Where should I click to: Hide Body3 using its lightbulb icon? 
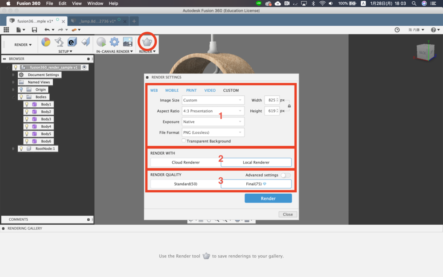[x=27, y=119]
